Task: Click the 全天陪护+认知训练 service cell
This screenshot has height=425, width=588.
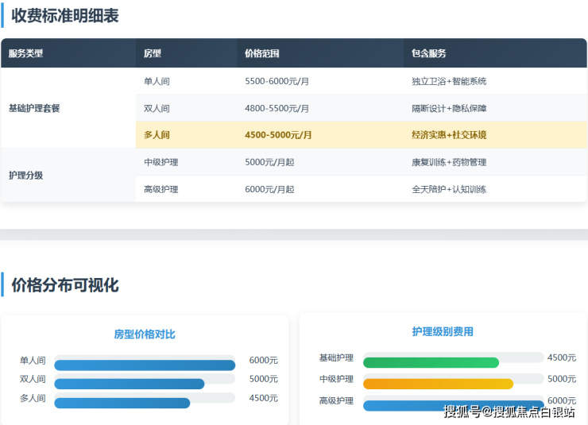Action: tap(449, 189)
